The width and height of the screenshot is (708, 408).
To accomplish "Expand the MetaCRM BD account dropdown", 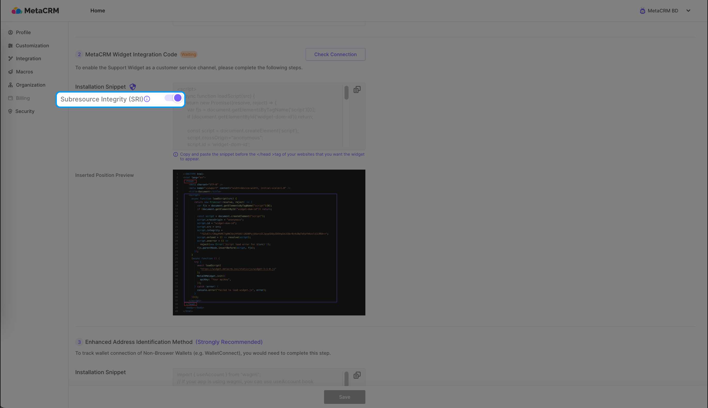I will (688, 11).
